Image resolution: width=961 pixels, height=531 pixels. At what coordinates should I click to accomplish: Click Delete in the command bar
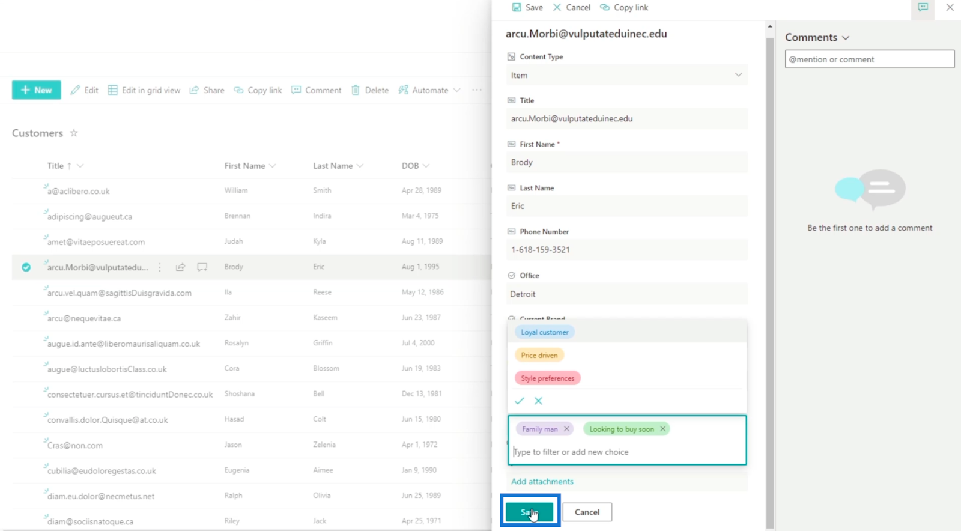tap(370, 90)
